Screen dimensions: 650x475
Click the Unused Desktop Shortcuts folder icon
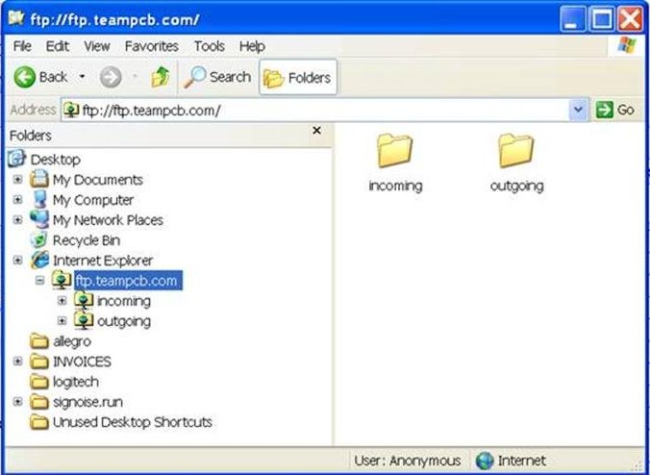point(39,422)
